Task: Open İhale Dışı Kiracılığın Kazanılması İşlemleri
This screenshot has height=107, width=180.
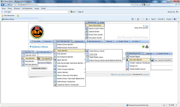Action: (x=70, y=63)
